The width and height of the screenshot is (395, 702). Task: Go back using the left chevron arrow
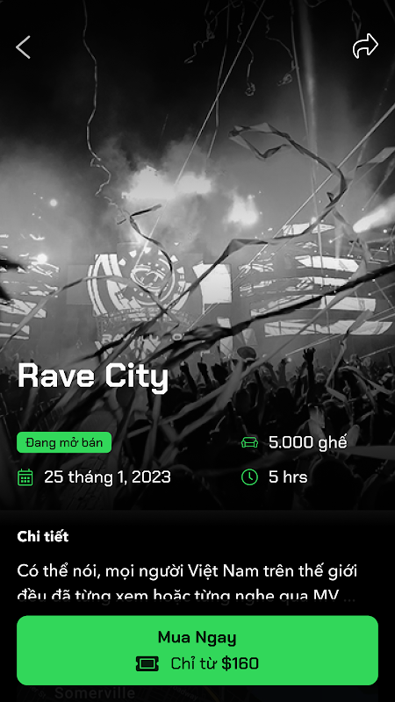(x=24, y=47)
